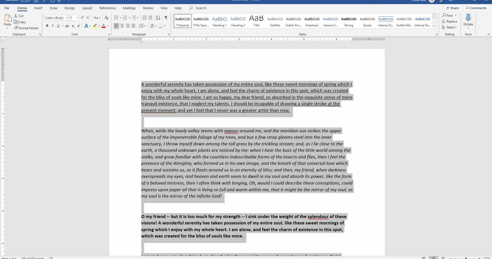The image size is (492, 259).
Task: Apply the Title style
Action: [256, 21]
